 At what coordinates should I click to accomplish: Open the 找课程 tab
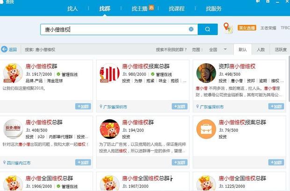(x=176, y=8)
